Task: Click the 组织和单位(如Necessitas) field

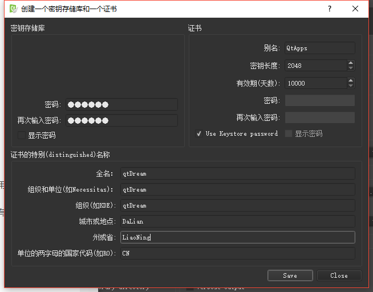Action: 238,189
